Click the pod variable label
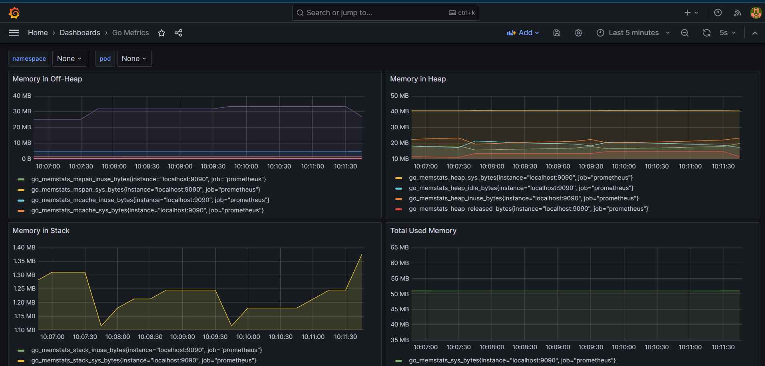Viewport: 765px width, 366px height. click(105, 59)
